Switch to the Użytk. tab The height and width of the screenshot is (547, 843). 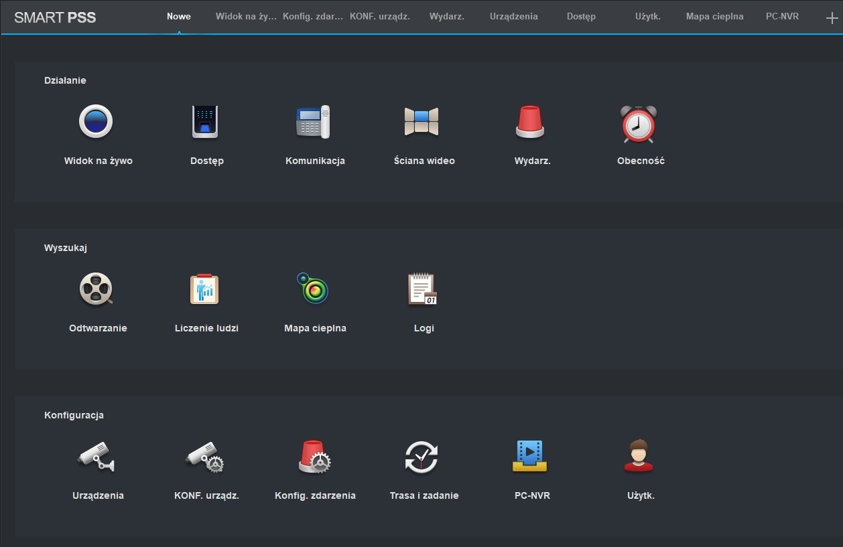tap(648, 17)
